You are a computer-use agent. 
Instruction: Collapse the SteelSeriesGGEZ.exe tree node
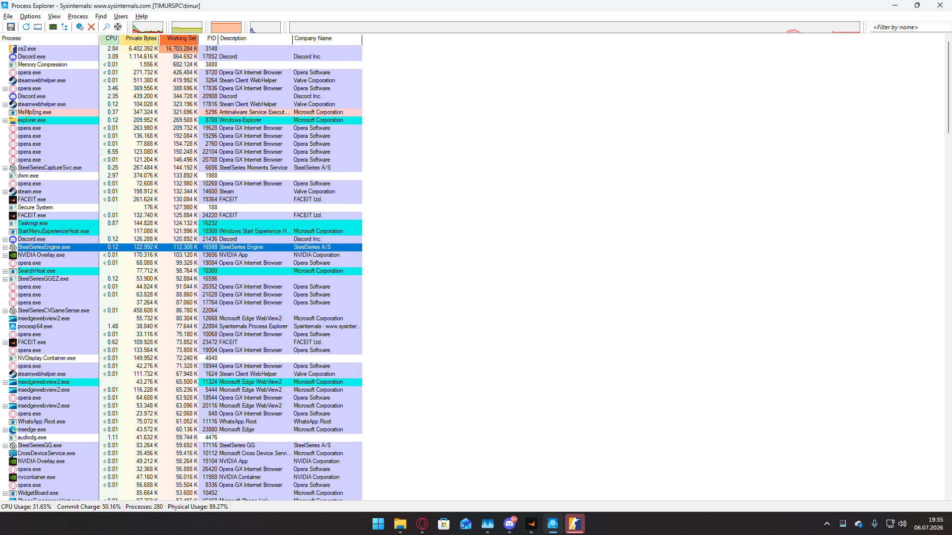point(5,279)
